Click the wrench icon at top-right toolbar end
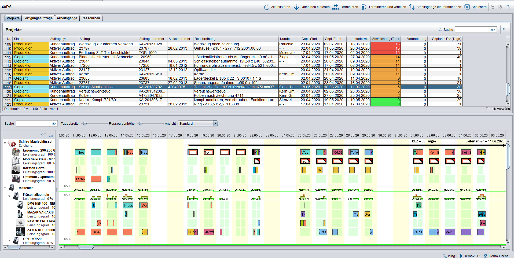The image size is (514, 258). tap(508, 7)
